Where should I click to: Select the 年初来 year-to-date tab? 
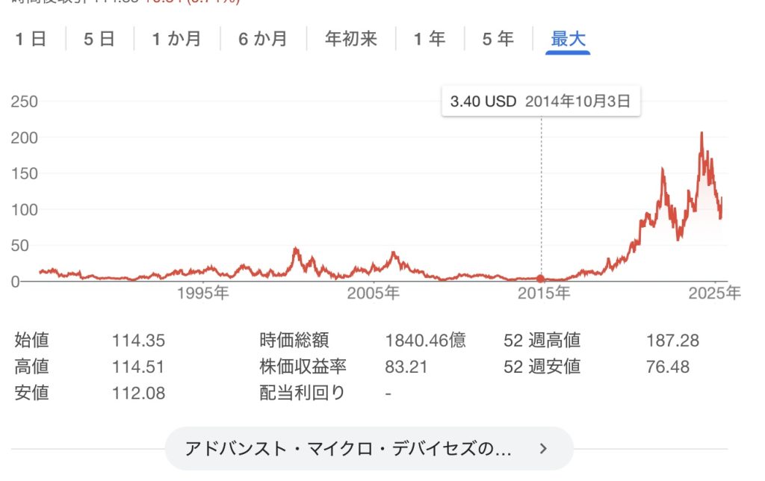pos(351,39)
